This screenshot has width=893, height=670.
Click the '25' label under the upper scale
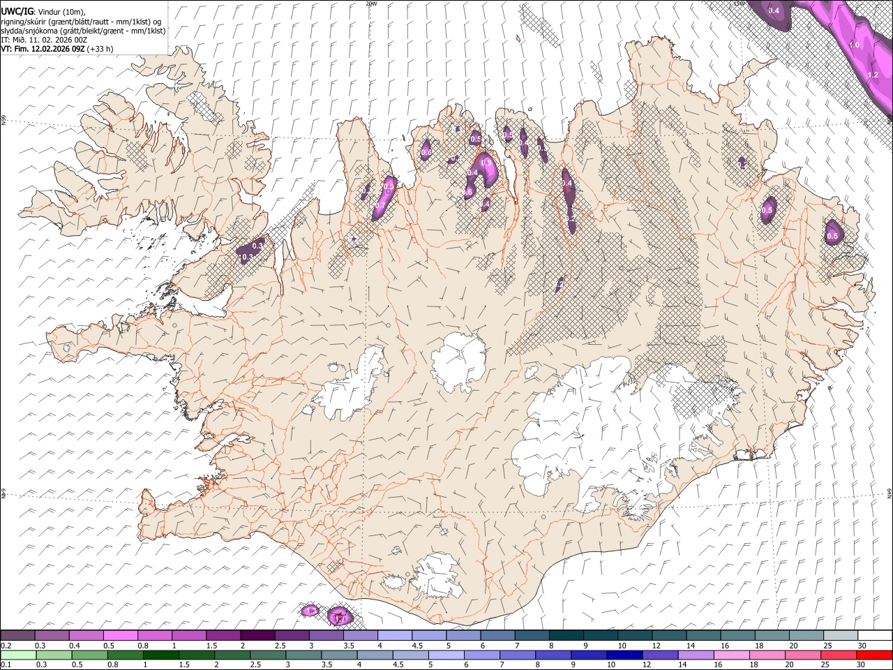pos(827,646)
